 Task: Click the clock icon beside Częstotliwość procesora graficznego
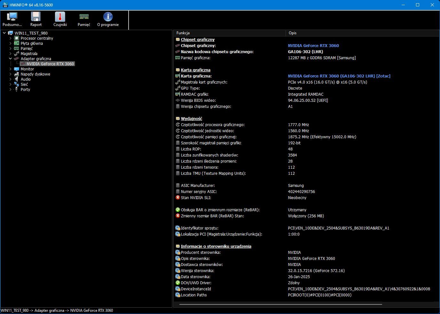coord(178,125)
